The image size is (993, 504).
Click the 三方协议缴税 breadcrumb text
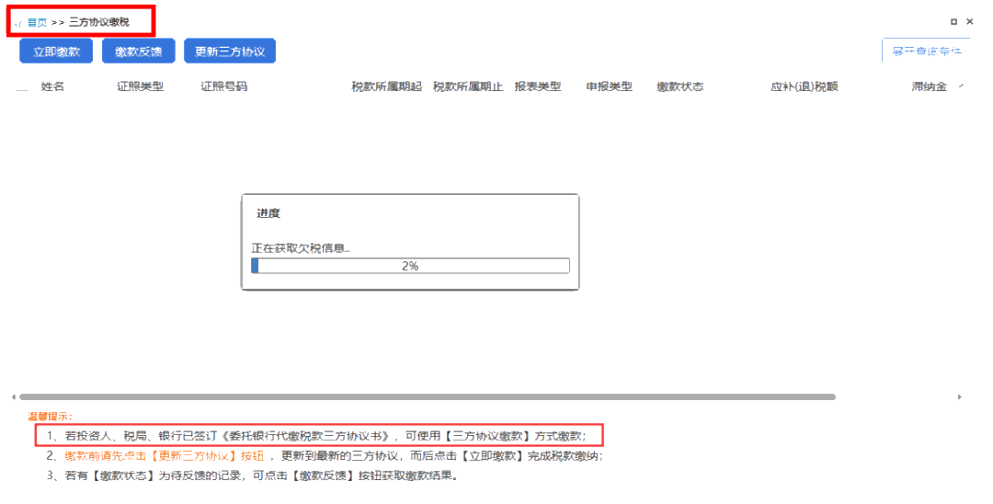coord(98,22)
